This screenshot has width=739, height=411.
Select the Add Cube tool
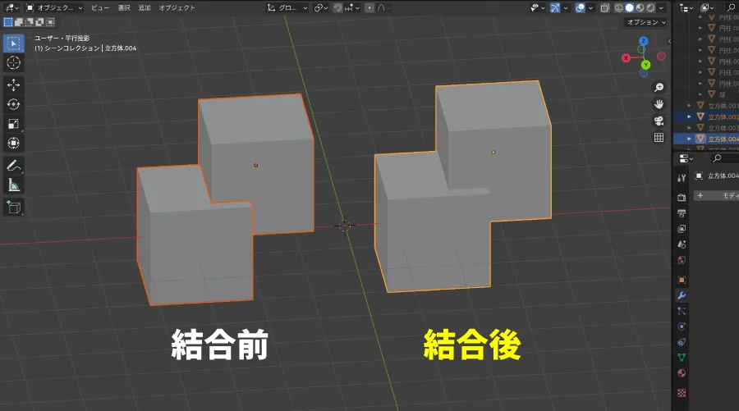14,208
